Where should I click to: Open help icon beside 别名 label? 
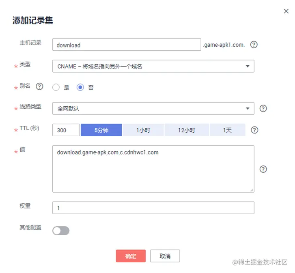[x=39, y=86]
